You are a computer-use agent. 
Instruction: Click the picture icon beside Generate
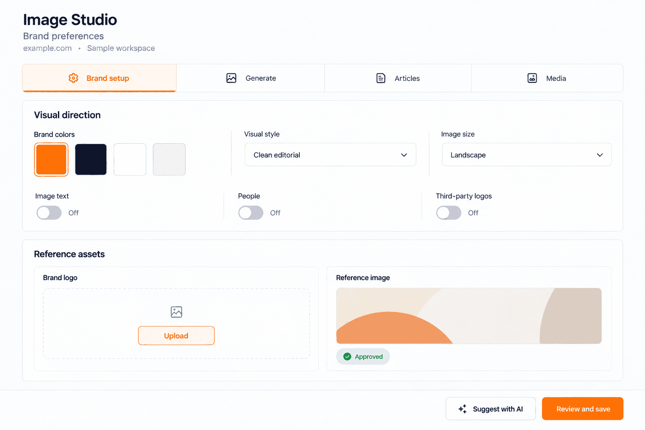click(231, 78)
